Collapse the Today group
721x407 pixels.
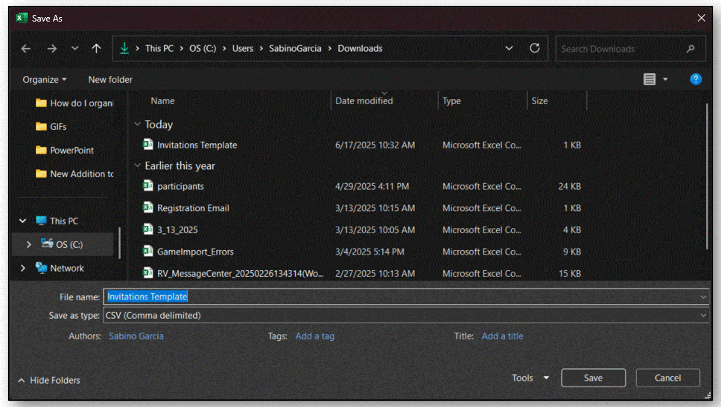(137, 124)
